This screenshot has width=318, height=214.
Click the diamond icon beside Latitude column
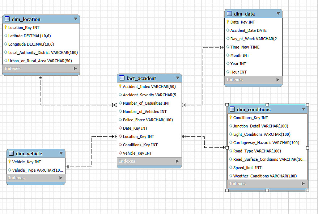click(6, 35)
